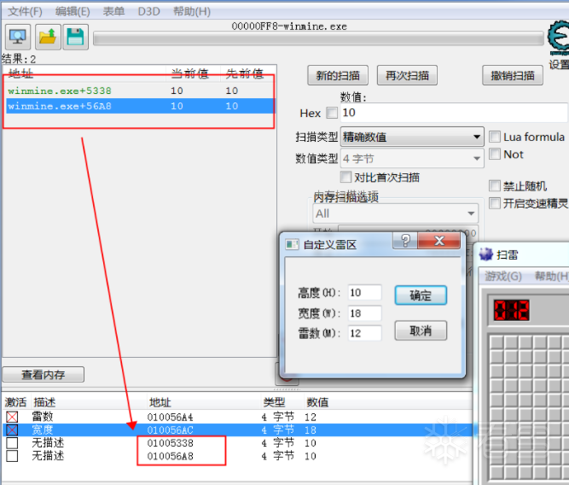Open the process list computer icon

click(17, 37)
